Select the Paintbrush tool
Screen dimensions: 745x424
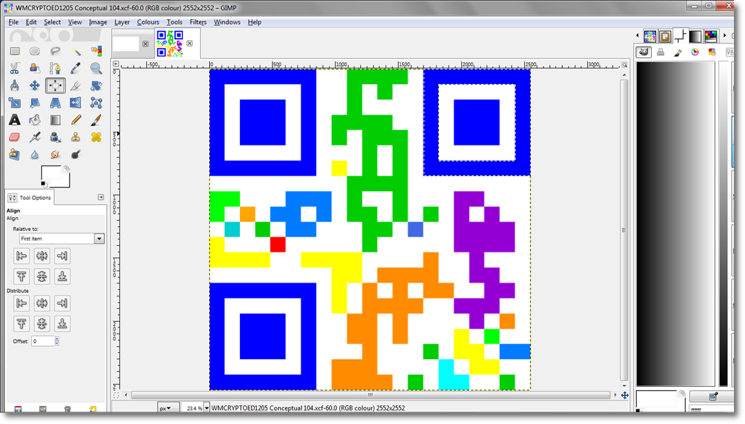click(x=96, y=120)
